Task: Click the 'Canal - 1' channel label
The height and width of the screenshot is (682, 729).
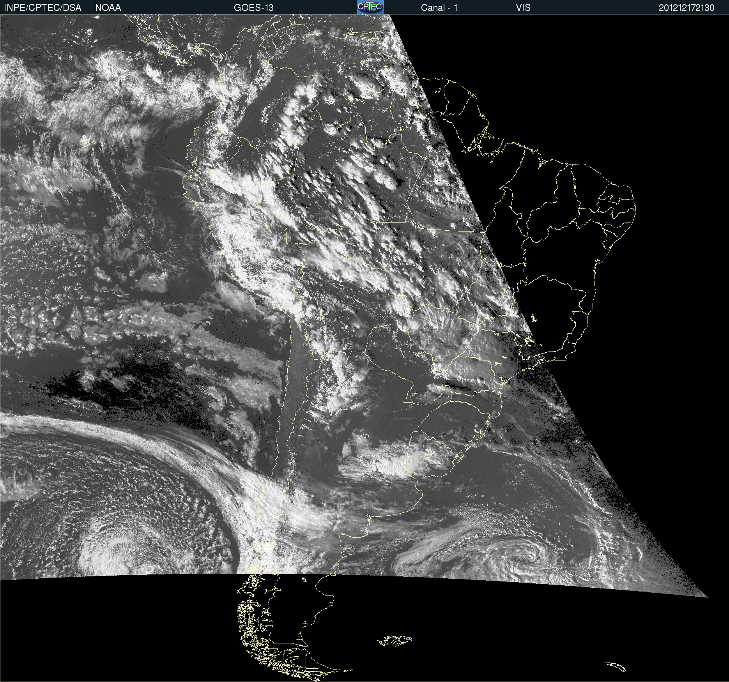Action: (439, 8)
